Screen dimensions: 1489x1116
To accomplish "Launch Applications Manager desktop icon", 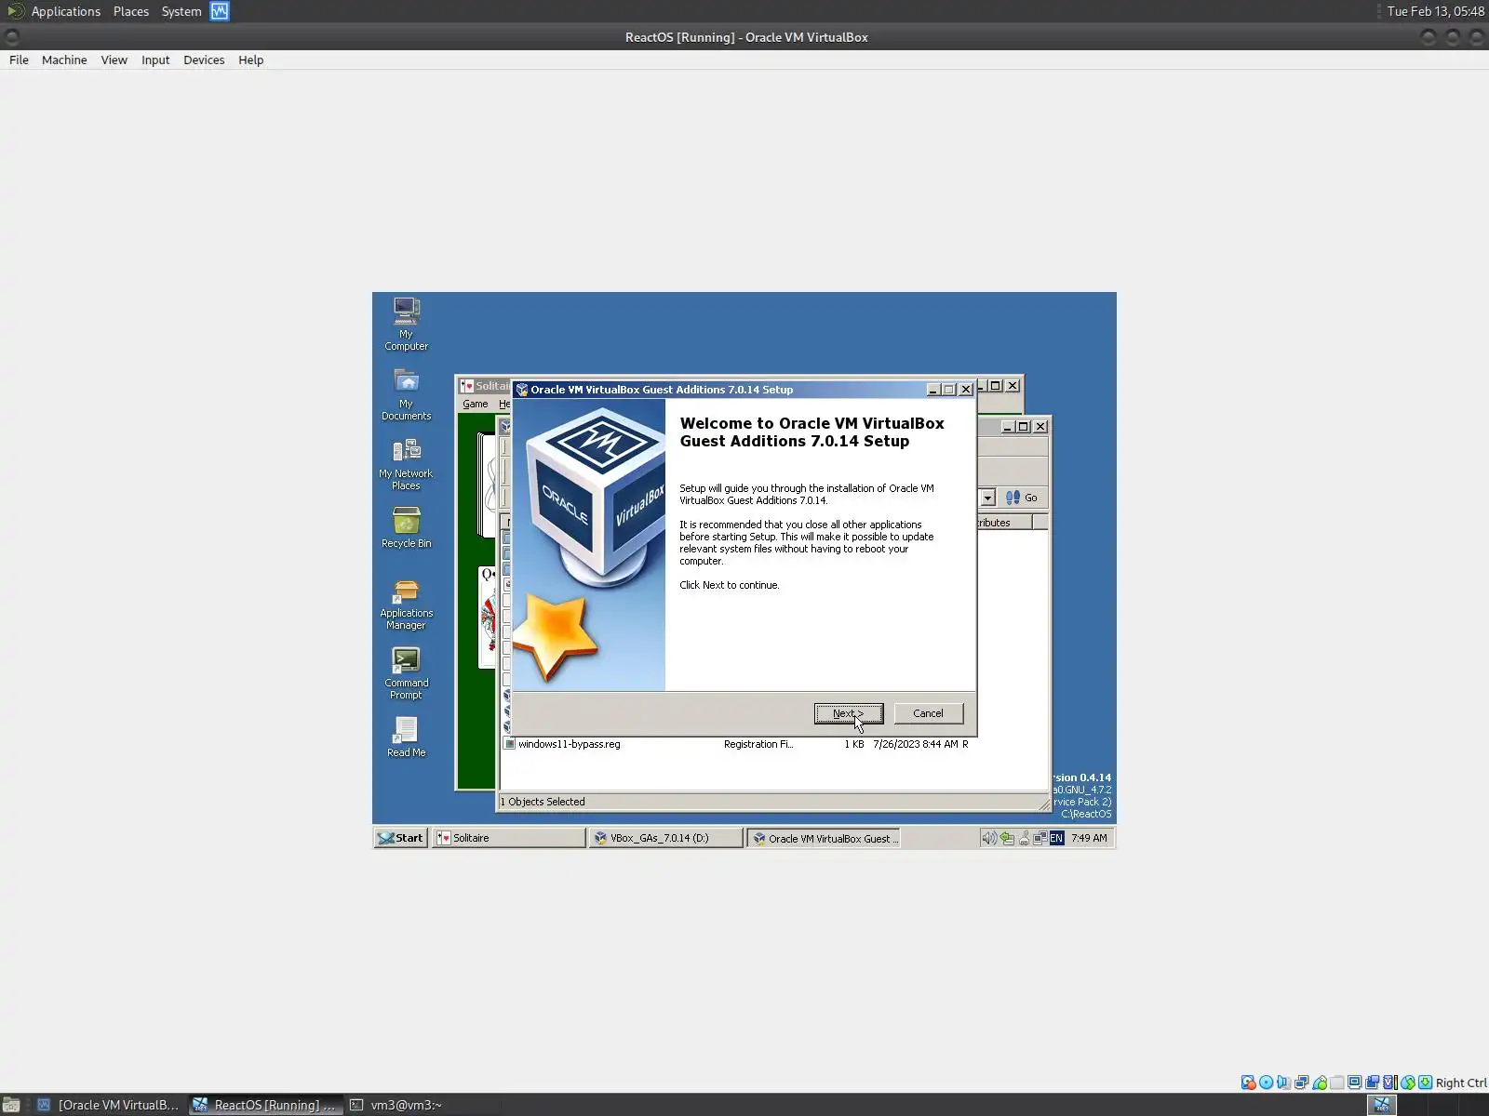I will (x=406, y=604).
